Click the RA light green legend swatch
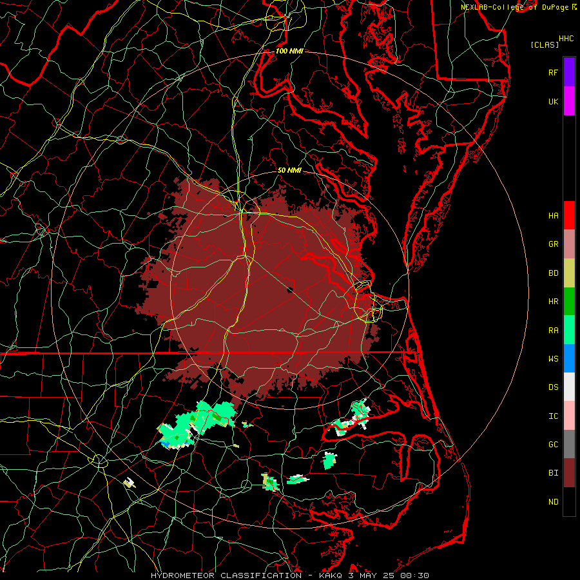Viewport: 580px width, 580px height. pos(569,330)
